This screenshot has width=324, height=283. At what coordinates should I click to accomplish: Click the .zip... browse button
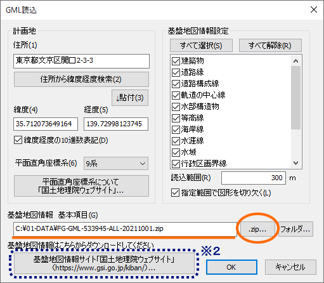coord(257,229)
